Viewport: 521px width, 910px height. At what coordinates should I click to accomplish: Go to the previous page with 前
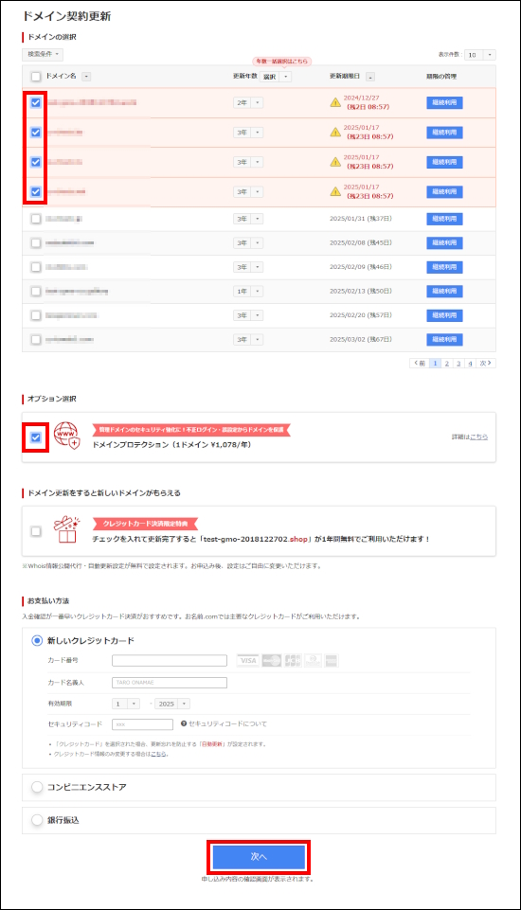pyautogui.click(x=420, y=364)
